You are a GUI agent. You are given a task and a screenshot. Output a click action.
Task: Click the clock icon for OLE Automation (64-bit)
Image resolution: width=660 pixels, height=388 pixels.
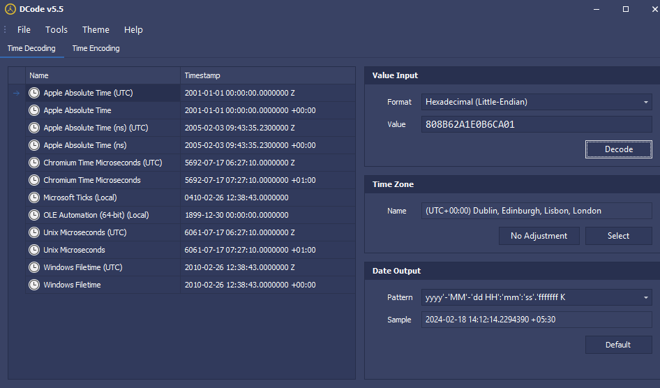pyautogui.click(x=34, y=215)
